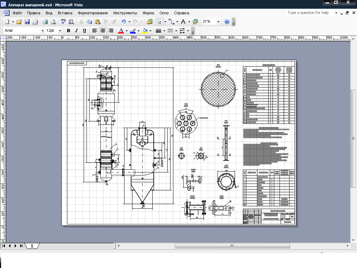Open Print Preview magnifier page icon
Image resolution: width=357 pixels, height=268 pixels.
click(x=53, y=22)
